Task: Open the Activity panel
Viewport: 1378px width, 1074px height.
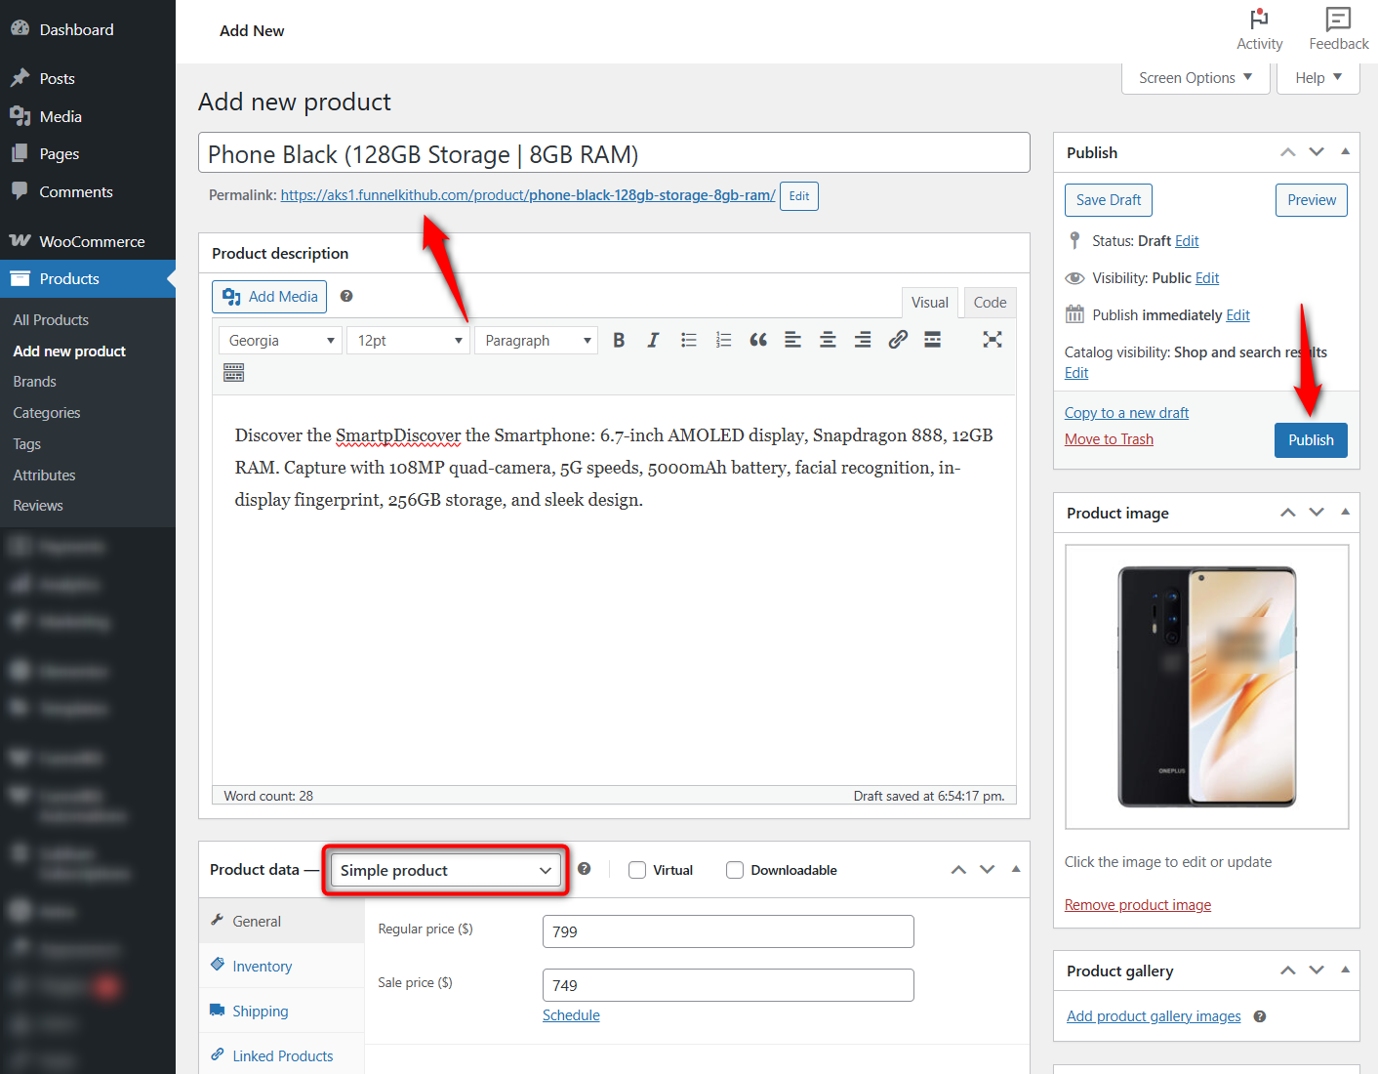Action: point(1259,27)
